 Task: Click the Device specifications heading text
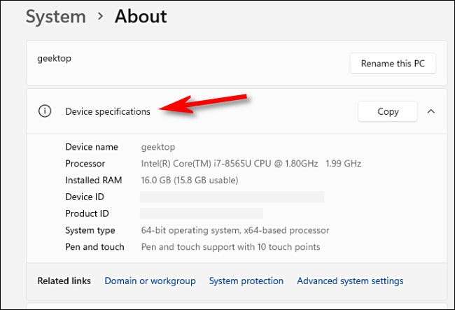point(108,111)
